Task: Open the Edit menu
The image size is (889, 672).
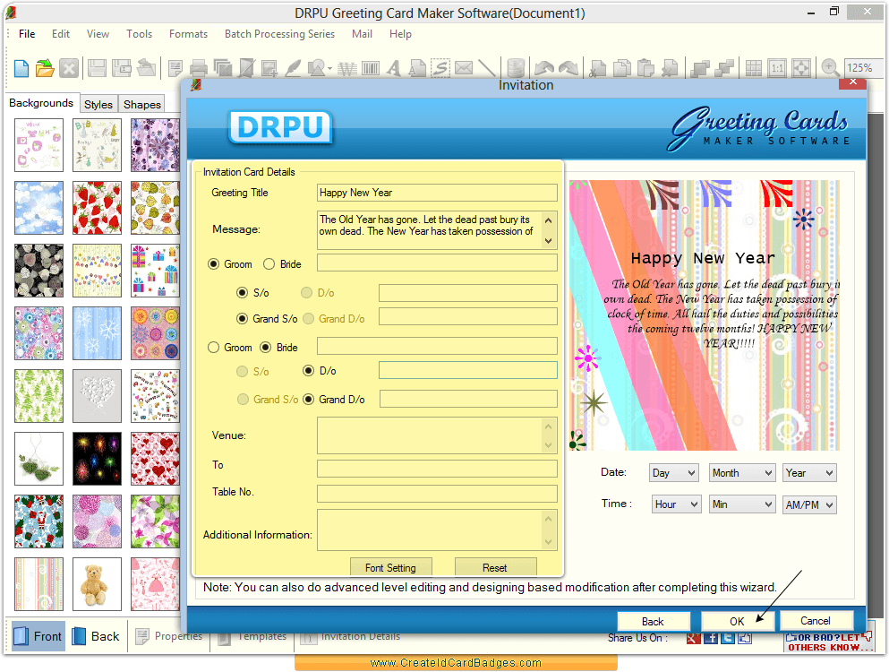Action: coord(61,34)
